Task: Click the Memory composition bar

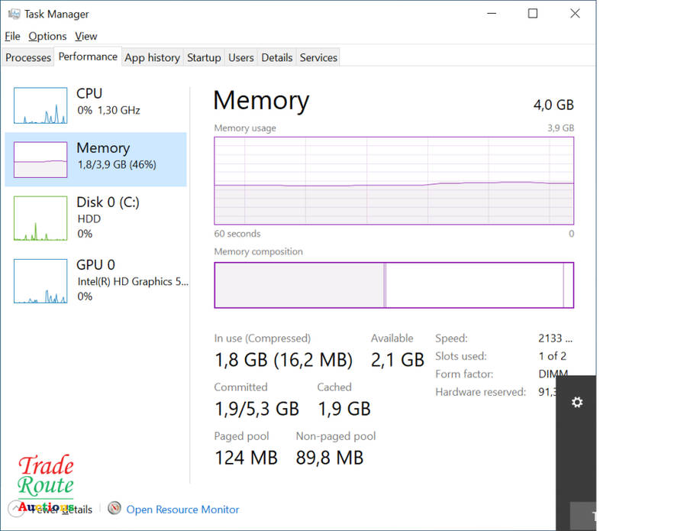Action: point(394,285)
